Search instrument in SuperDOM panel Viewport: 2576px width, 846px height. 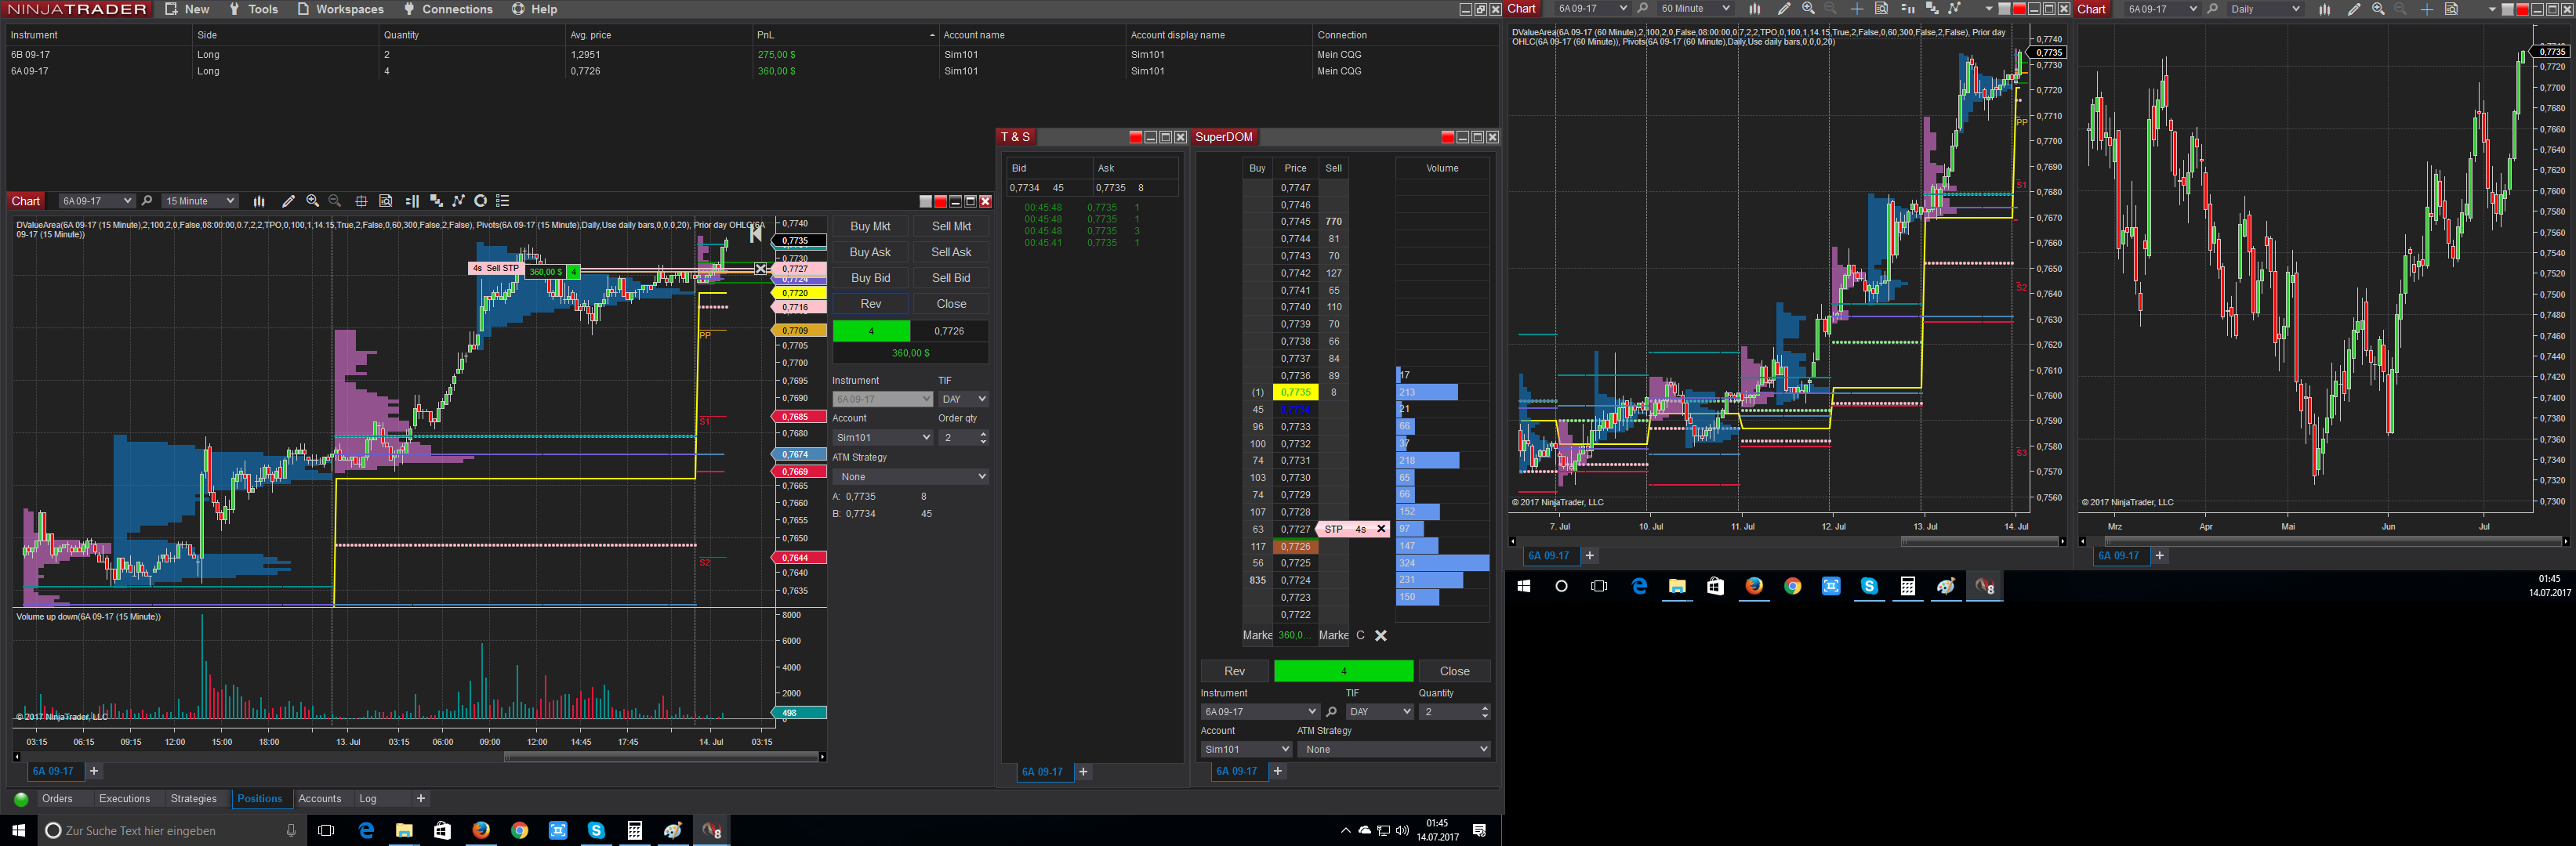[1331, 712]
